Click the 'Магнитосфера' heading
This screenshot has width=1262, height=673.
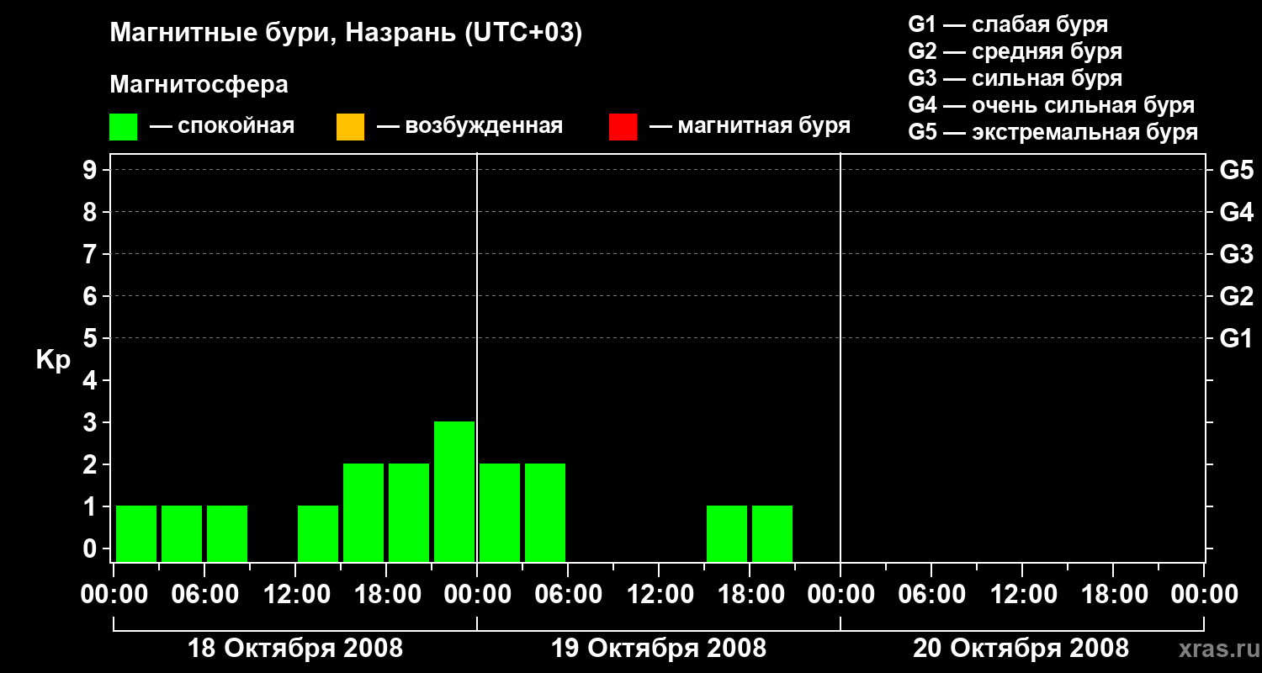click(199, 85)
